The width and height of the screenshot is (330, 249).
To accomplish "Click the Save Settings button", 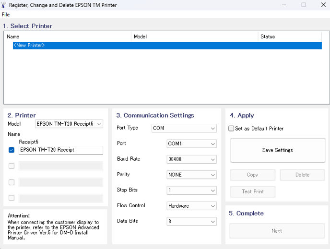I will [278, 150].
